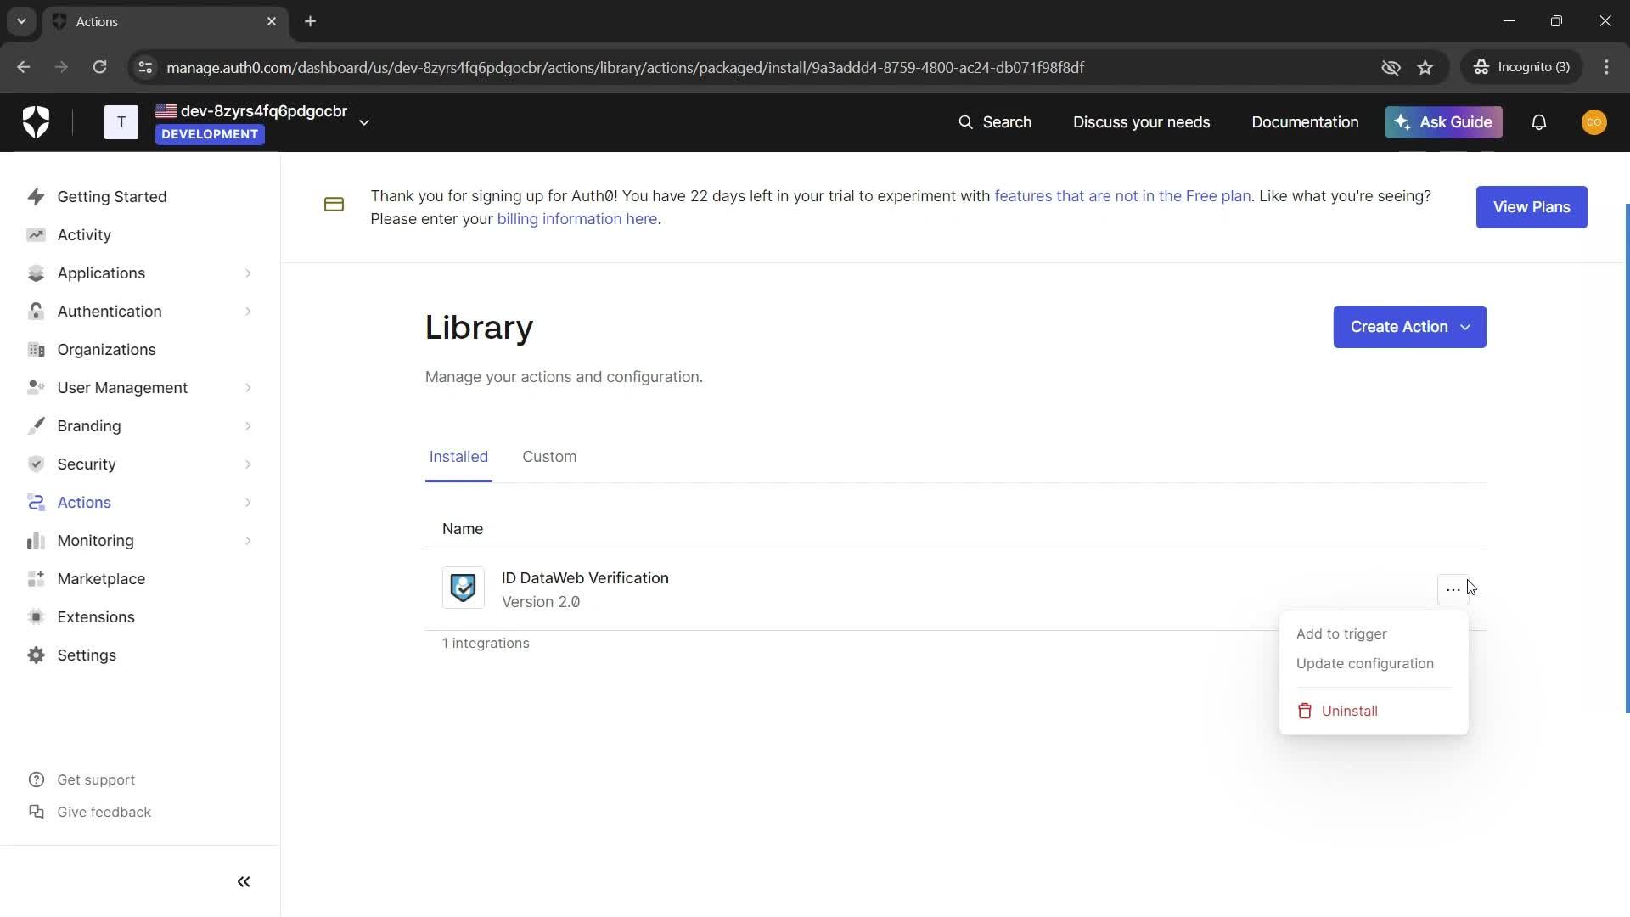
Task: Expand the Security submenu chevron
Action: (248, 464)
